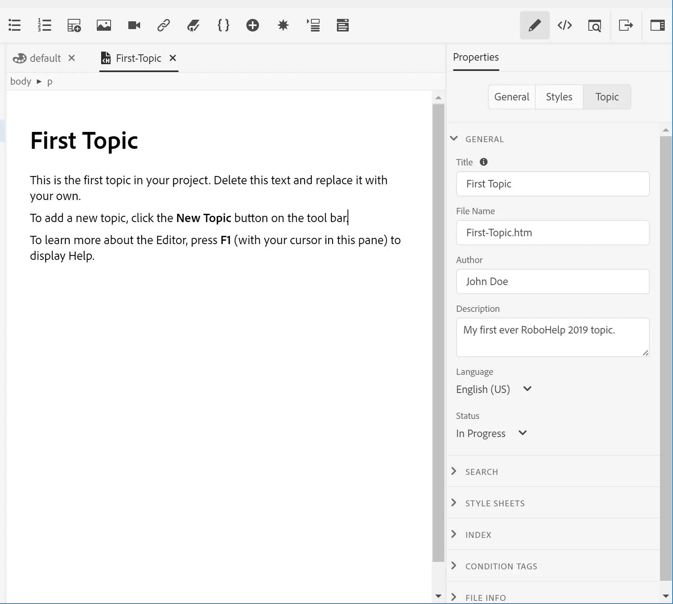Close the First-Topic tab
This screenshot has height=604, width=673.
(x=172, y=58)
